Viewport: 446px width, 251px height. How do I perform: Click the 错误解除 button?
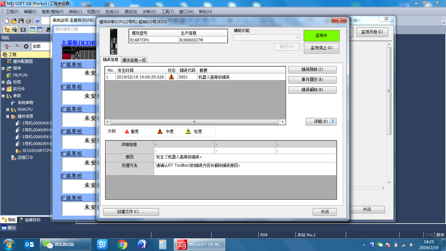312,90
